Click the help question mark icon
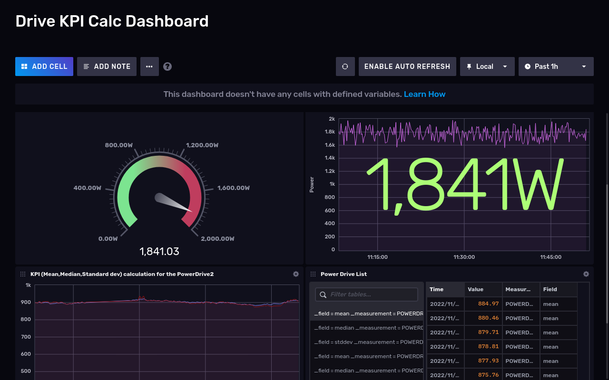 coord(167,66)
